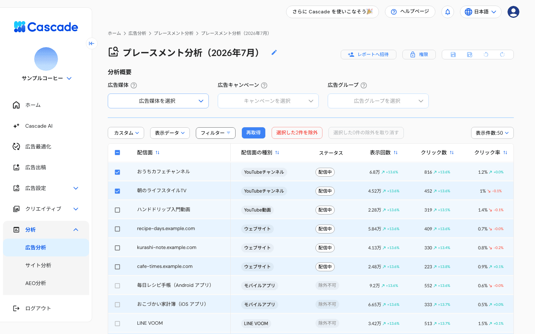Expand the 広告設定 sidebar section
The image size is (535, 334).
(76, 188)
